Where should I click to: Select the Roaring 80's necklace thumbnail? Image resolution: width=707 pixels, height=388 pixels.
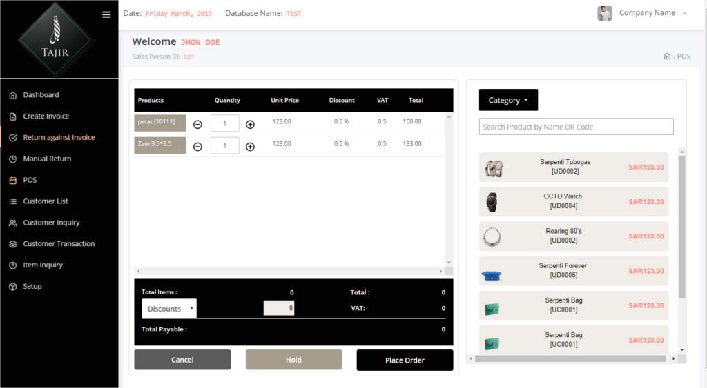(492, 237)
